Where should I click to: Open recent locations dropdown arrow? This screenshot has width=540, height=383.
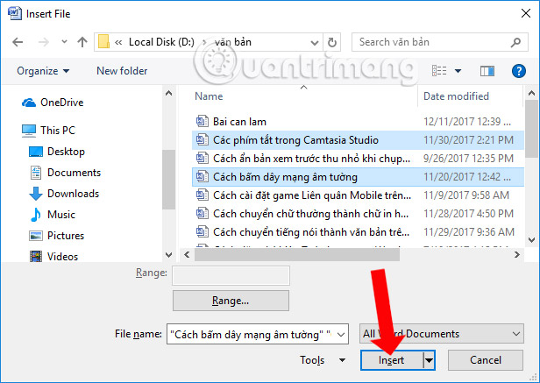[x=64, y=42]
